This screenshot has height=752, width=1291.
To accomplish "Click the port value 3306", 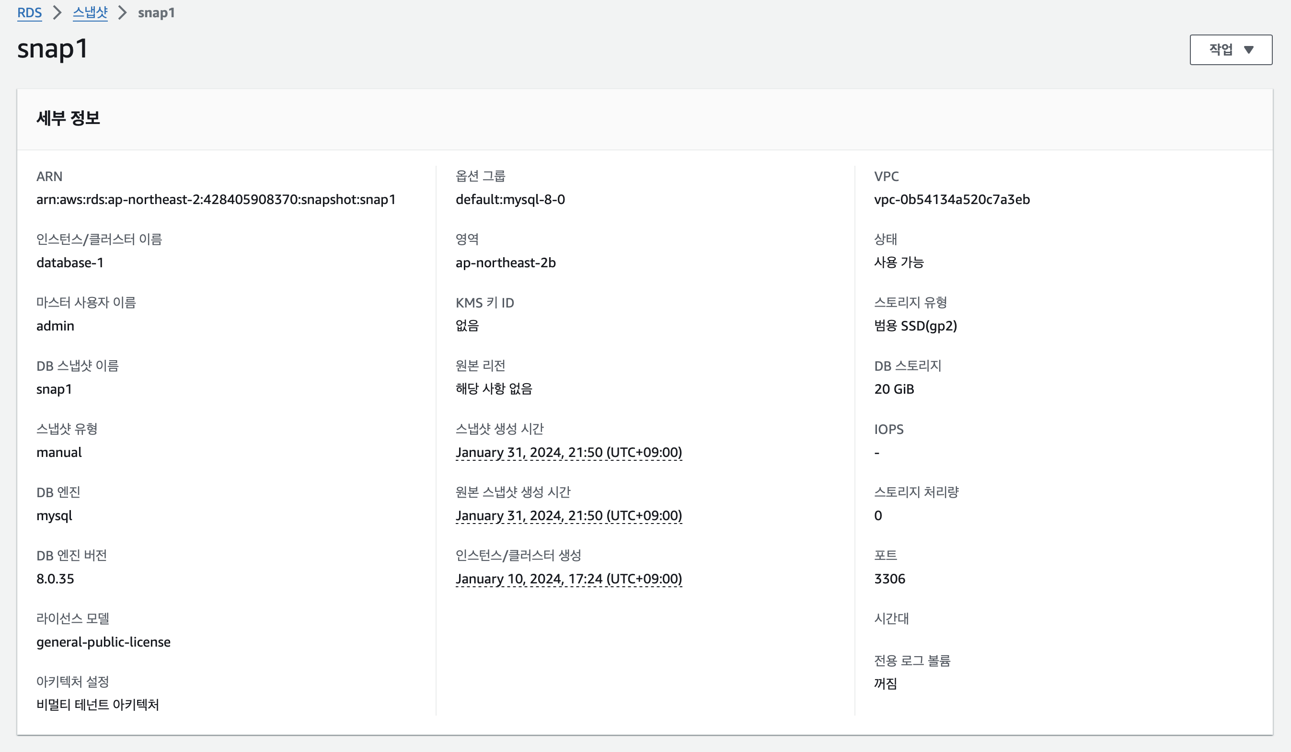I will (889, 579).
